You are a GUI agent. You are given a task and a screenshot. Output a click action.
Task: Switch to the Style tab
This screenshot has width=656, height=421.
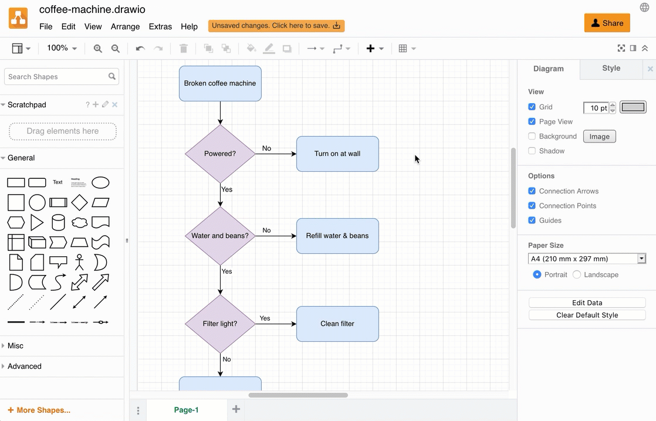tap(611, 69)
